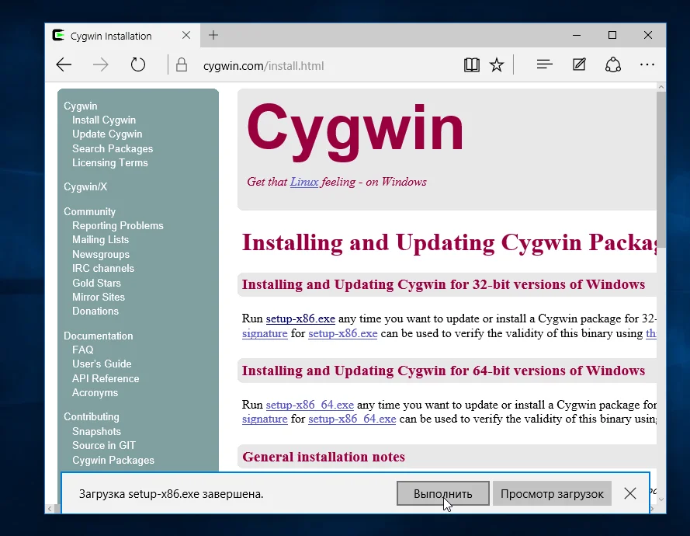
Task: Open Mailing Lists link
Action: tap(100, 239)
